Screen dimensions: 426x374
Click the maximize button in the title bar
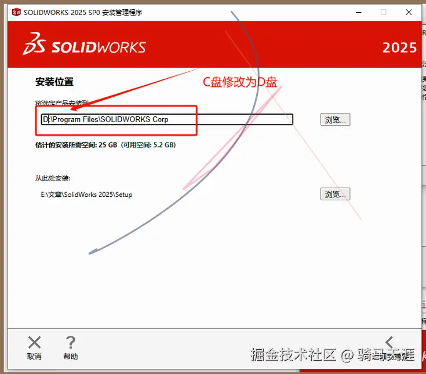coord(383,12)
